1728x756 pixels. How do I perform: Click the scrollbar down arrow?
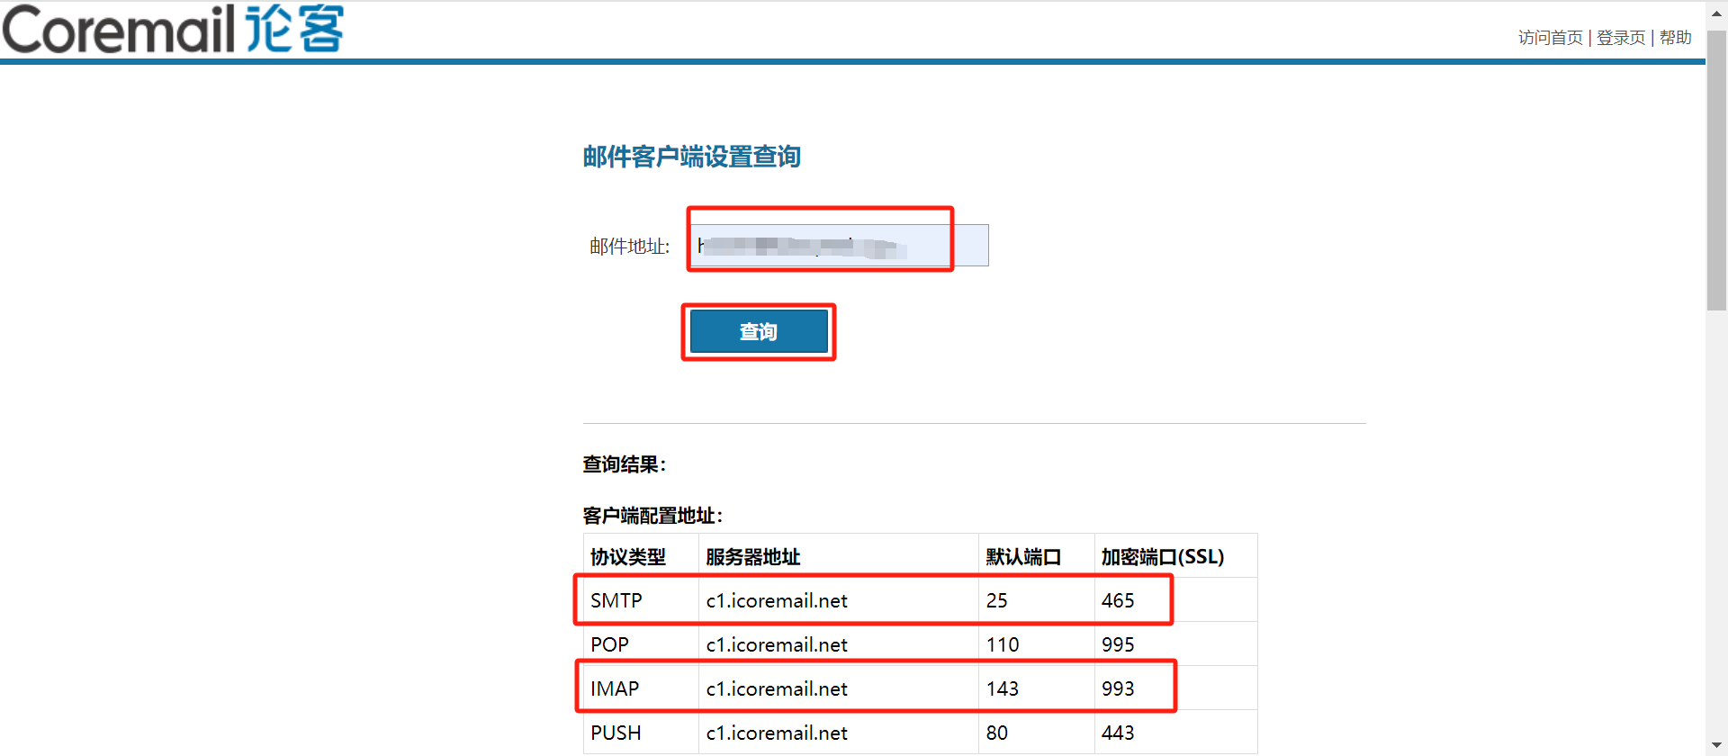coord(1716,743)
